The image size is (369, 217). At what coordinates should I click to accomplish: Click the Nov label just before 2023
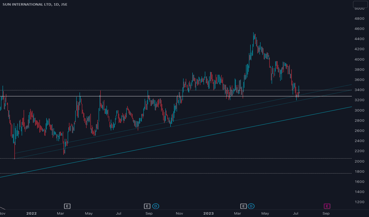(x=179, y=213)
